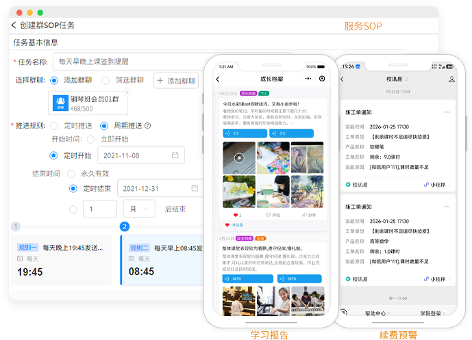This screenshot has height=340, width=472.
Task: Open the profile icon in 校讯易 header
Action: (x=451, y=79)
